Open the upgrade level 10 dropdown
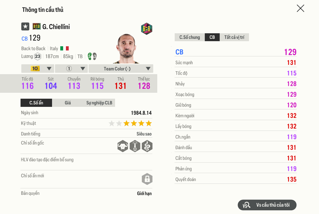Screen dimensions: 319x214 click(x=38, y=69)
